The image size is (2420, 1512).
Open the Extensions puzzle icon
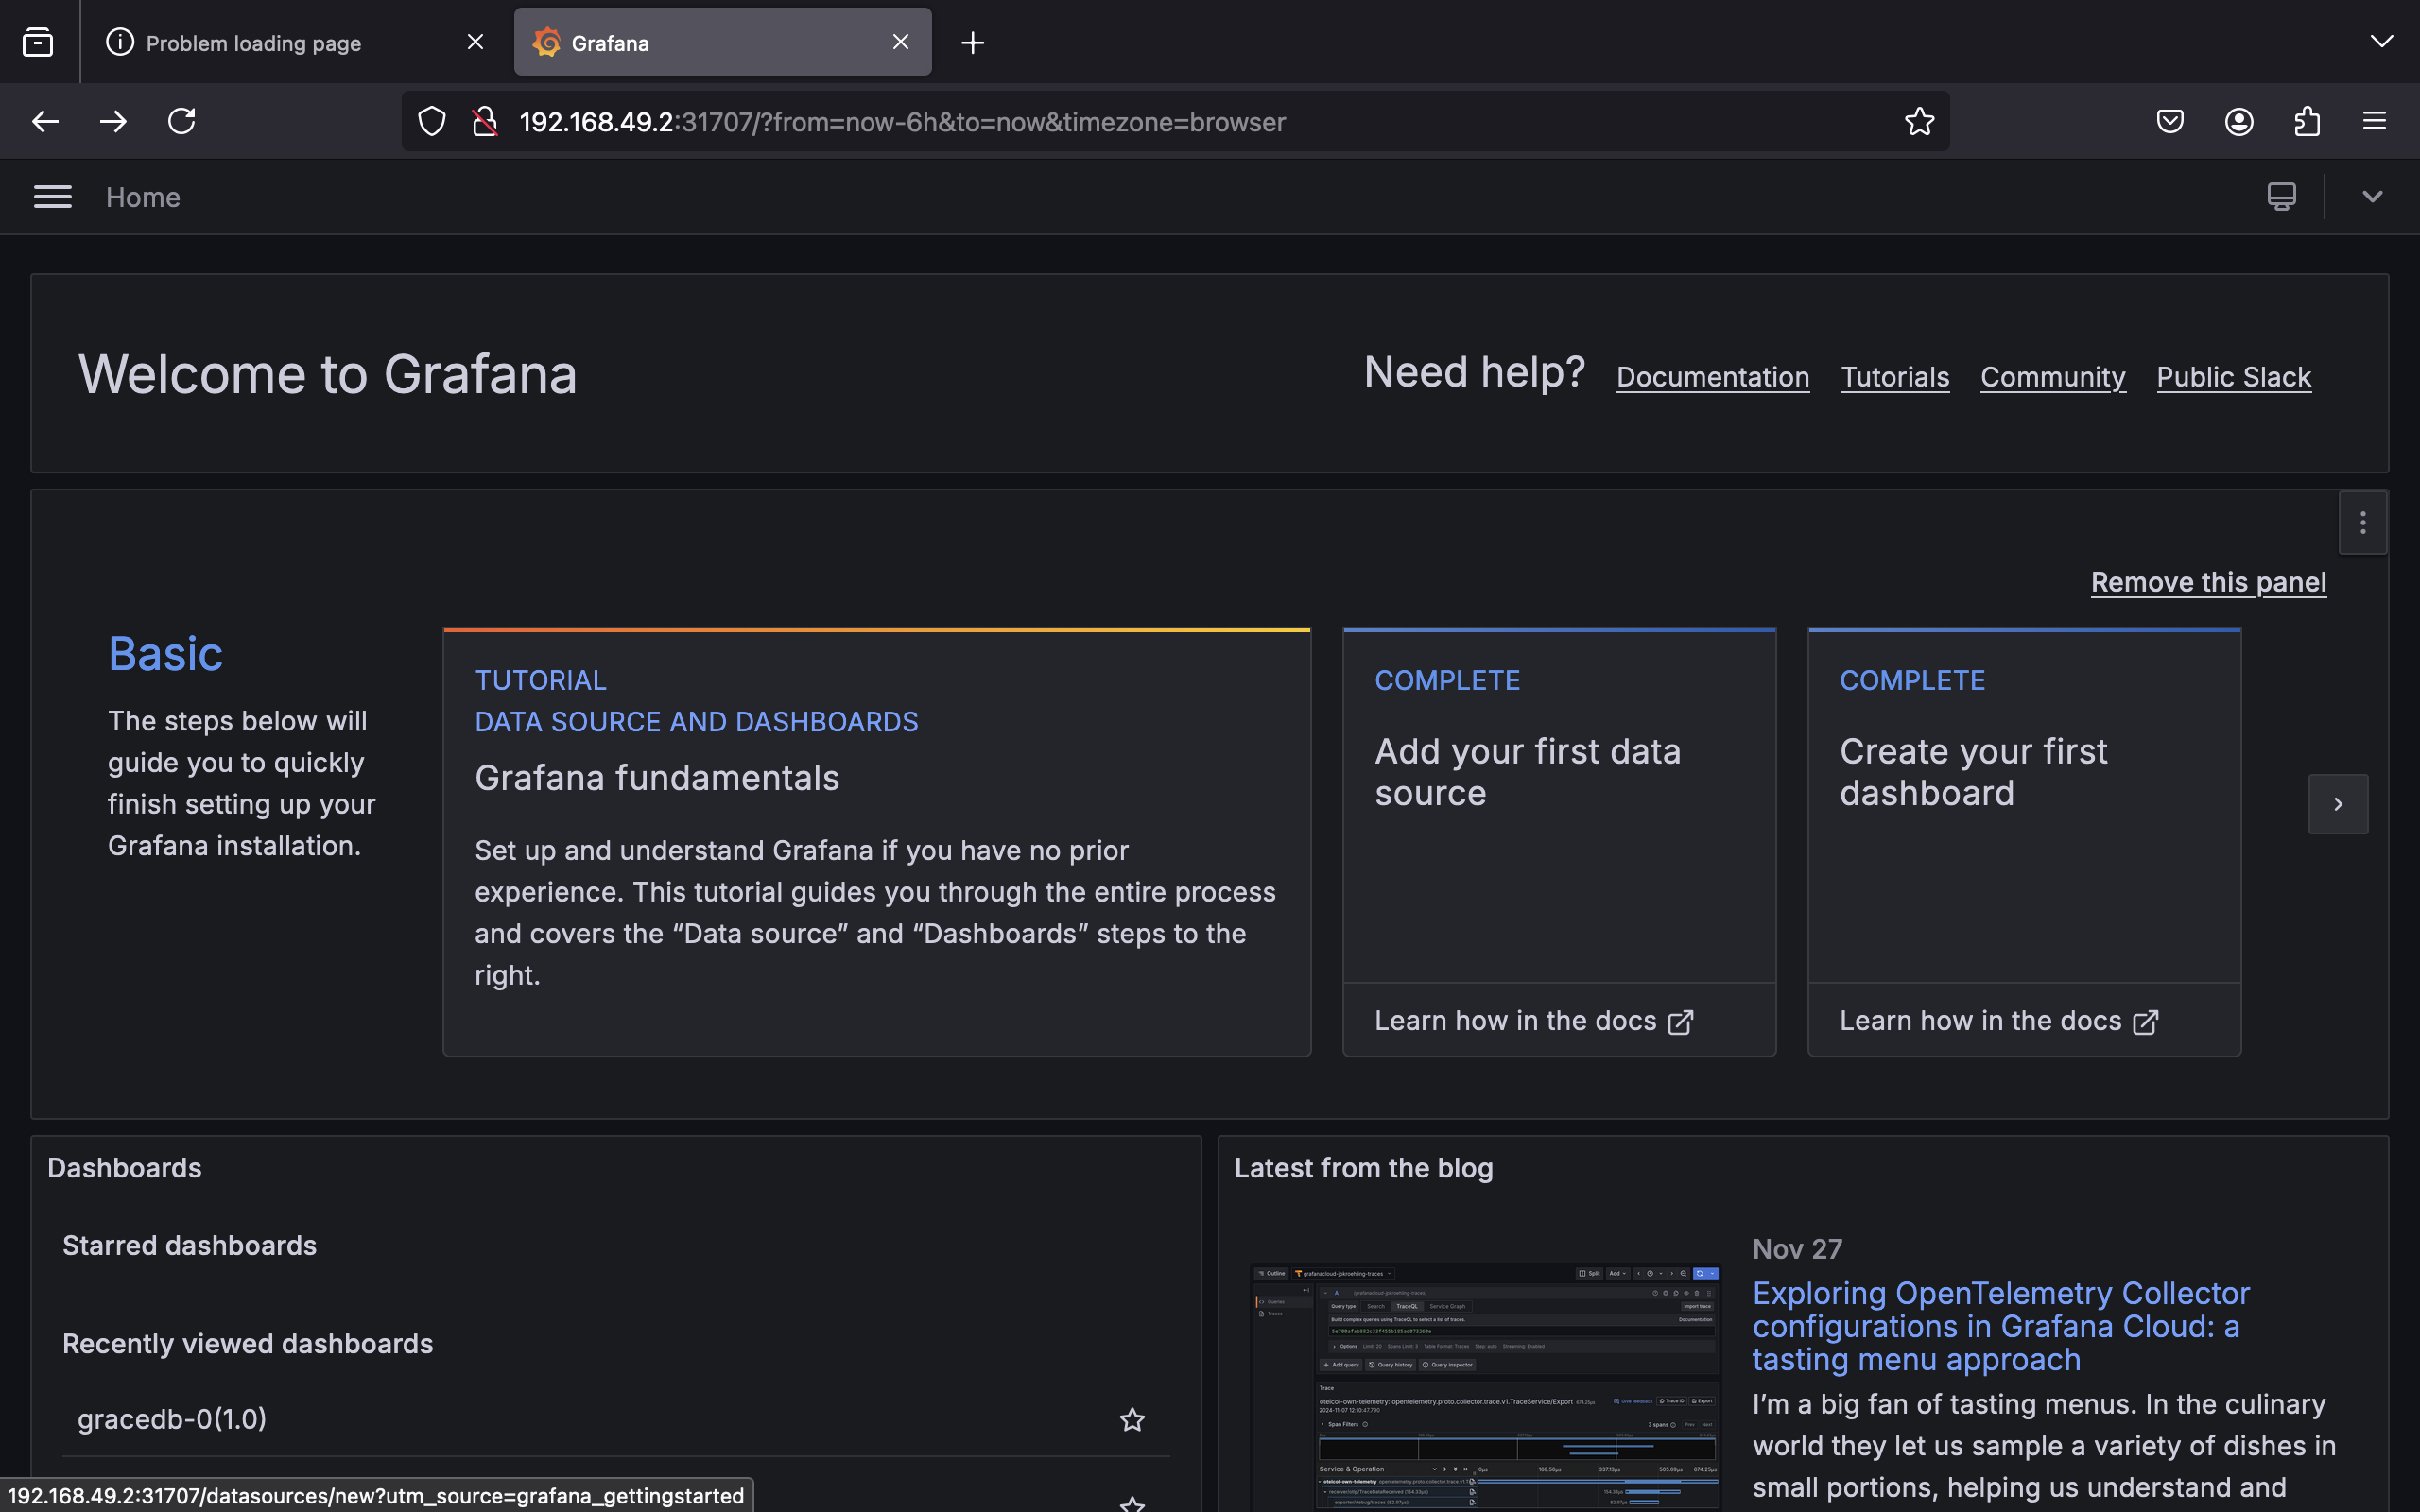[x=2307, y=122]
